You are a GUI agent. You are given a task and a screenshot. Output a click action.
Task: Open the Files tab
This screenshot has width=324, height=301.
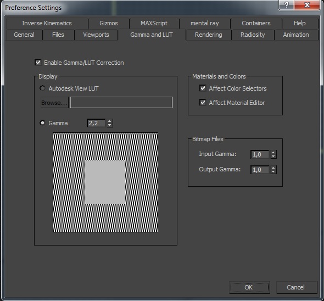pos(58,35)
